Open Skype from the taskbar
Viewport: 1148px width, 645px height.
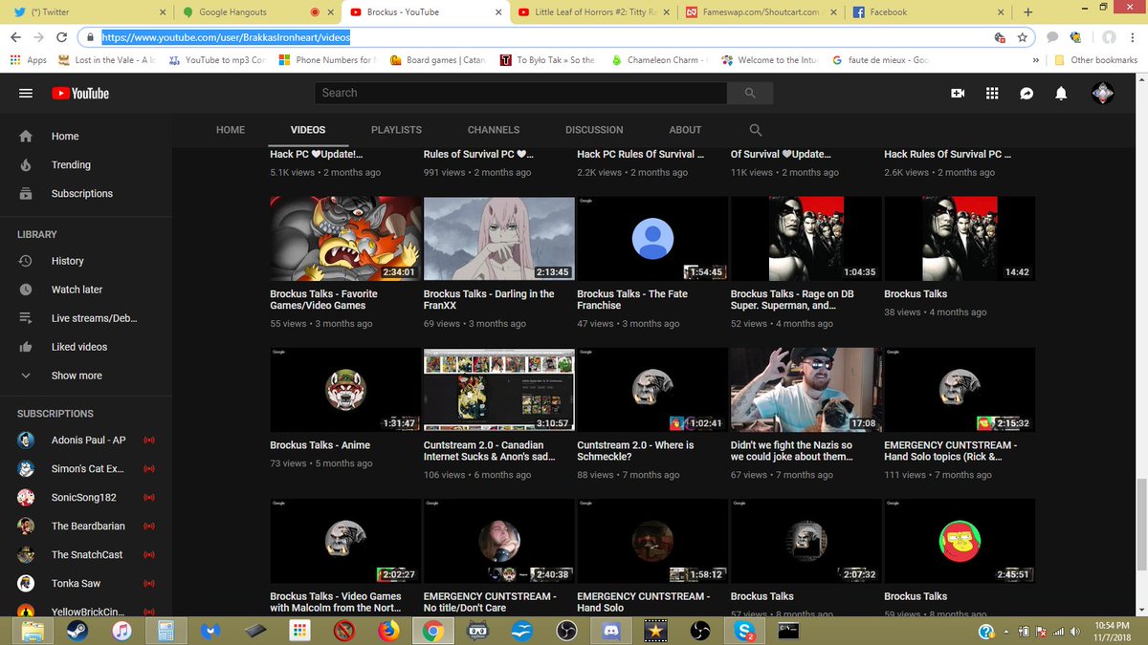point(744,631)
